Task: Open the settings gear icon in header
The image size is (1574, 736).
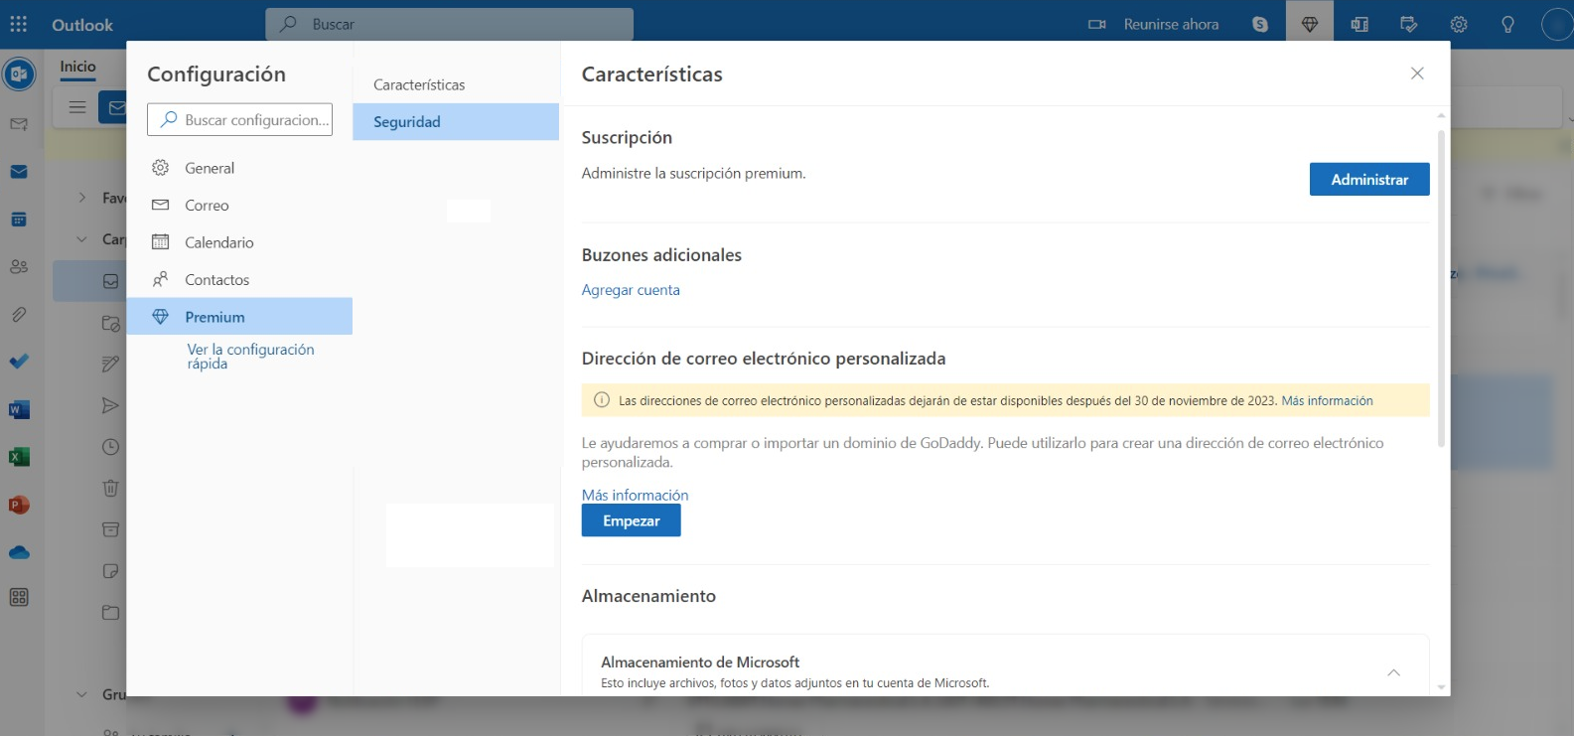Action: (x=1458, y=24)
